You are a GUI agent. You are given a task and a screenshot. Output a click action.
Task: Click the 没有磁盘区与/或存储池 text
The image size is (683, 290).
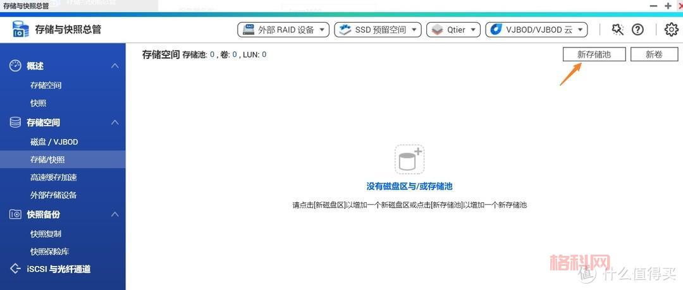pos(409,186)
